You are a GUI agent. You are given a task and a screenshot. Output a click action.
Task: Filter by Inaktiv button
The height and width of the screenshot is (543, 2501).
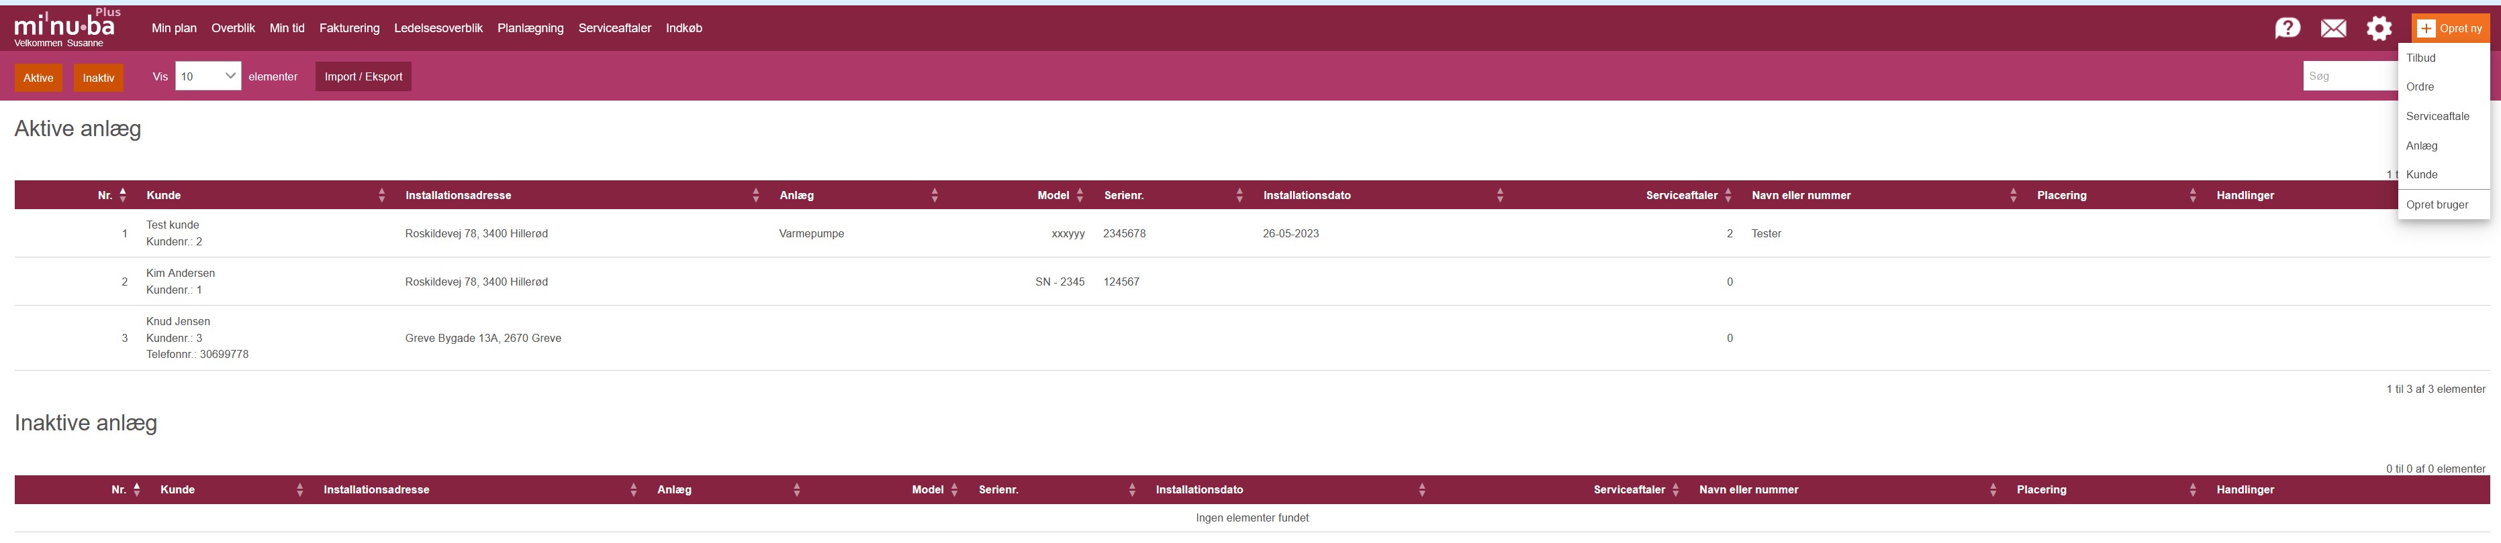(x=98, y=78)
